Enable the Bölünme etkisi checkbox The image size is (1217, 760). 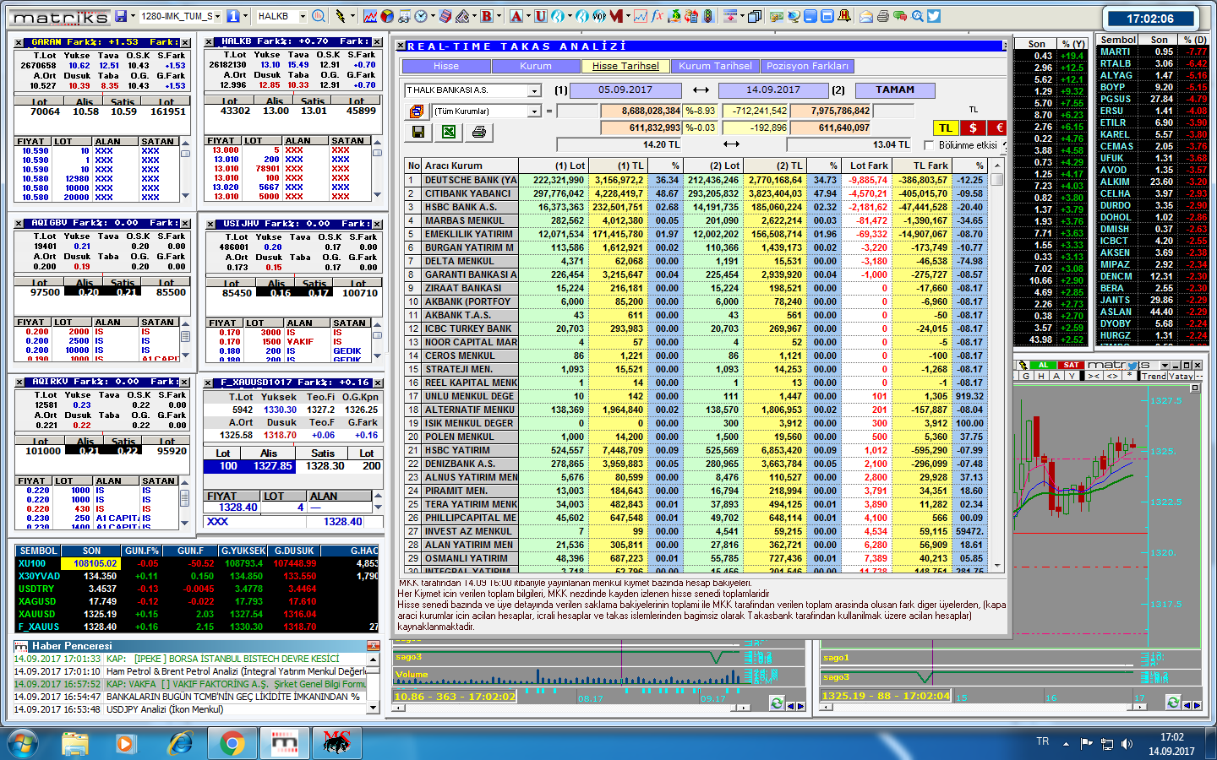[928, 145]
